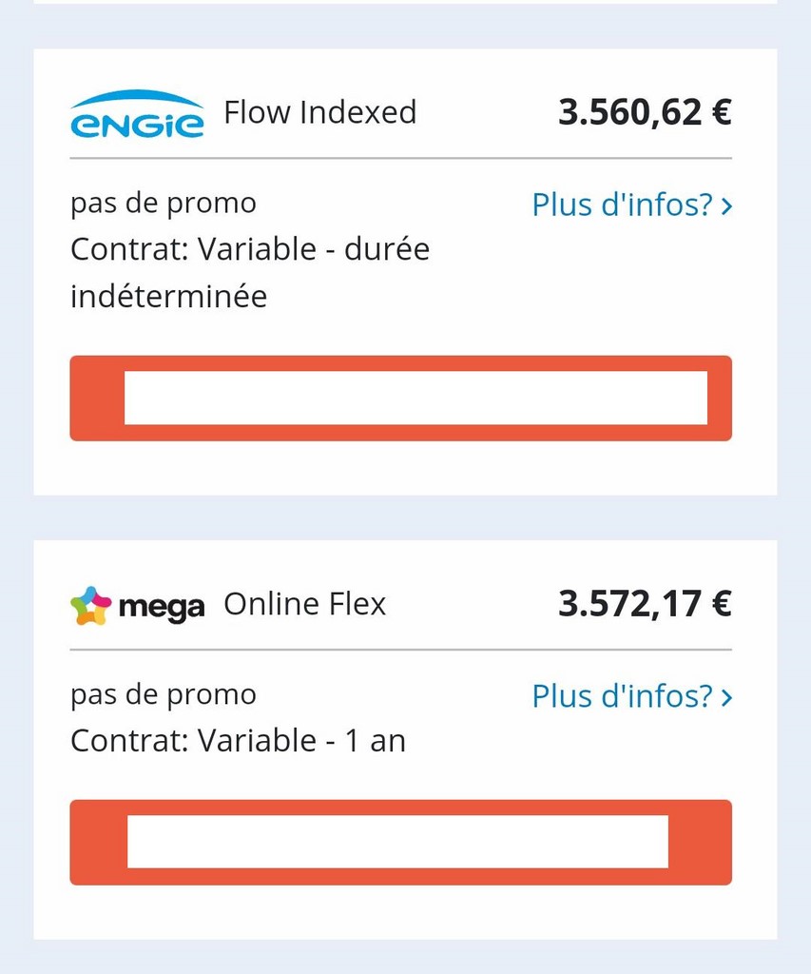Click the 3.560,62 € price

coord(645,112)
